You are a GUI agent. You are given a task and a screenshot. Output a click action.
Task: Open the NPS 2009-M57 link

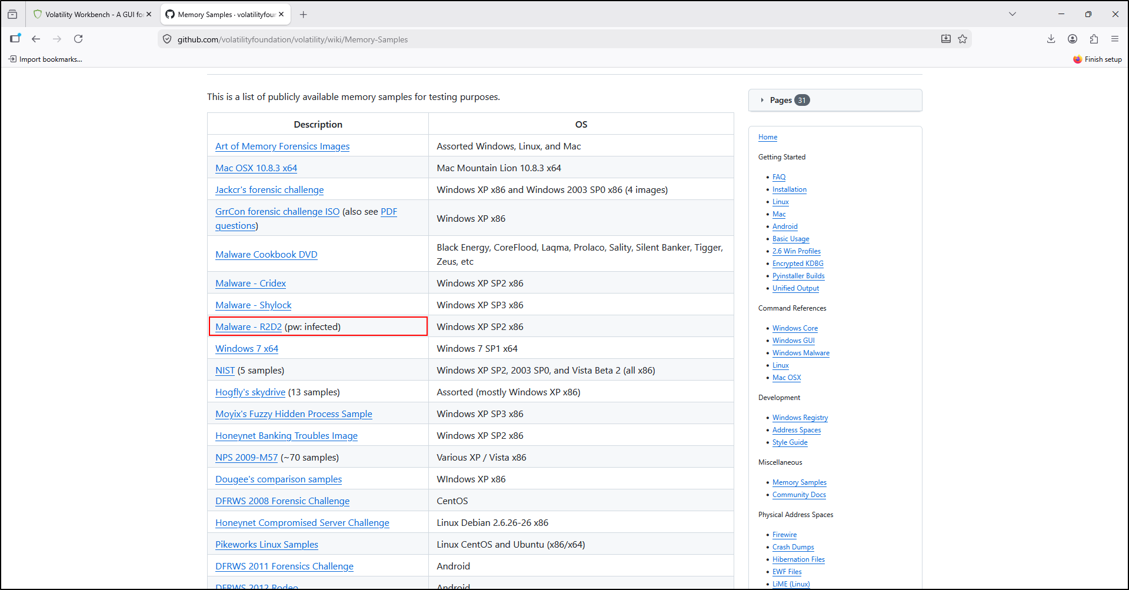tap(247, 458)
